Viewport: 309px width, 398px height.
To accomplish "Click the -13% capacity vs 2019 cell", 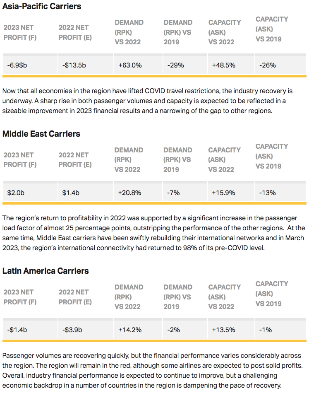I will click(267, 193).
